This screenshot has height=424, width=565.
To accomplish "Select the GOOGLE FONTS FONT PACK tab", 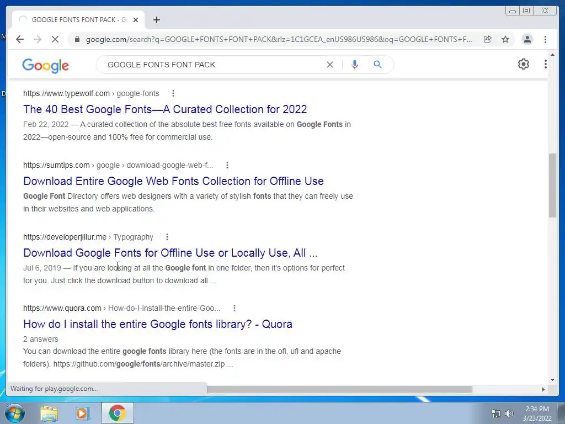I will 78,20.
